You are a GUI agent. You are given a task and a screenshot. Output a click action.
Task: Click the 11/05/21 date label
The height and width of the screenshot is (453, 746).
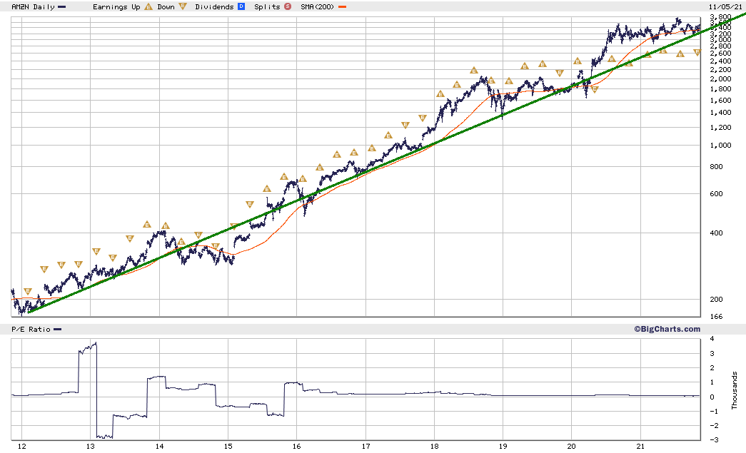725,6
